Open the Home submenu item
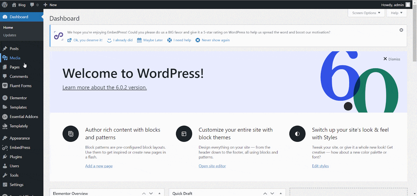The width and height of the screenshot is (417, 196). click(x=8, y=27)
